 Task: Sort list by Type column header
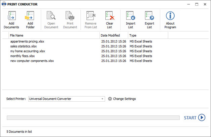pyautogui.click(x=148, y=35)
